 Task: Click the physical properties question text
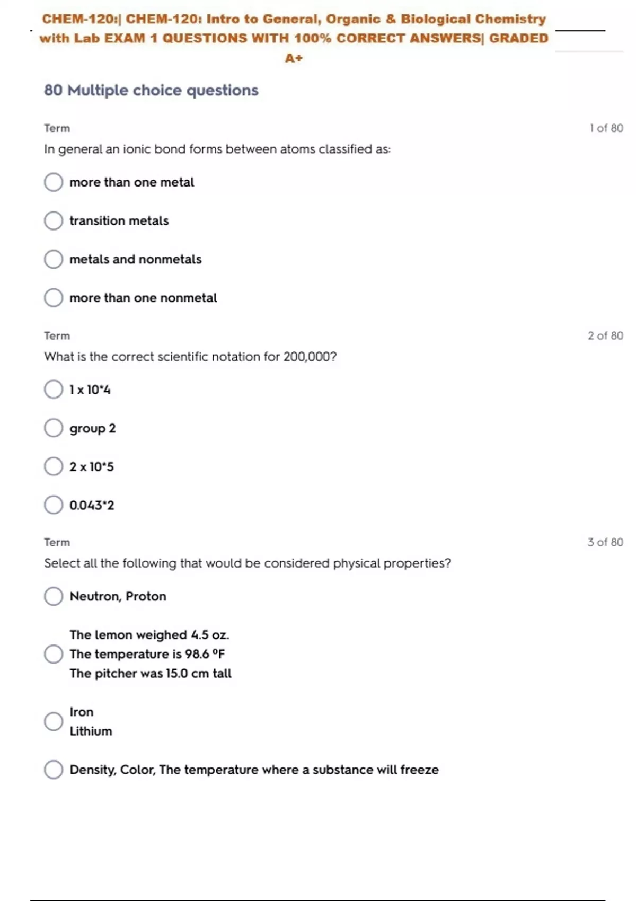pyautogui.click(x=248, y=563)
